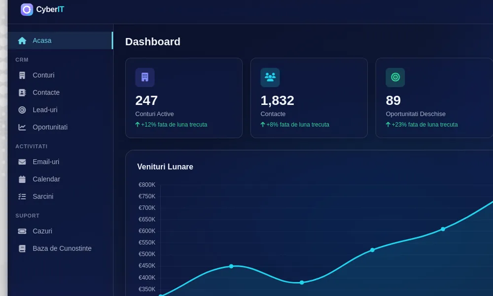Click the CyberIT logo icon
The width and height of the screenshot is (493, 296).
pos(27,10)
